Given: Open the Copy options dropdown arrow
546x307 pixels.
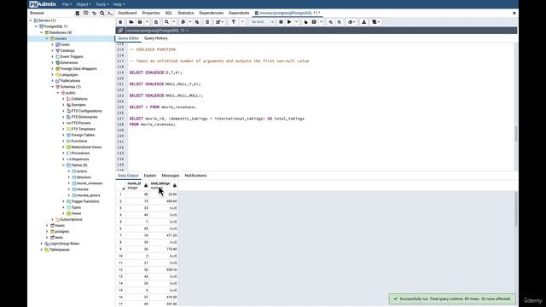Looking at the screenshot, I should pos(189,22).
